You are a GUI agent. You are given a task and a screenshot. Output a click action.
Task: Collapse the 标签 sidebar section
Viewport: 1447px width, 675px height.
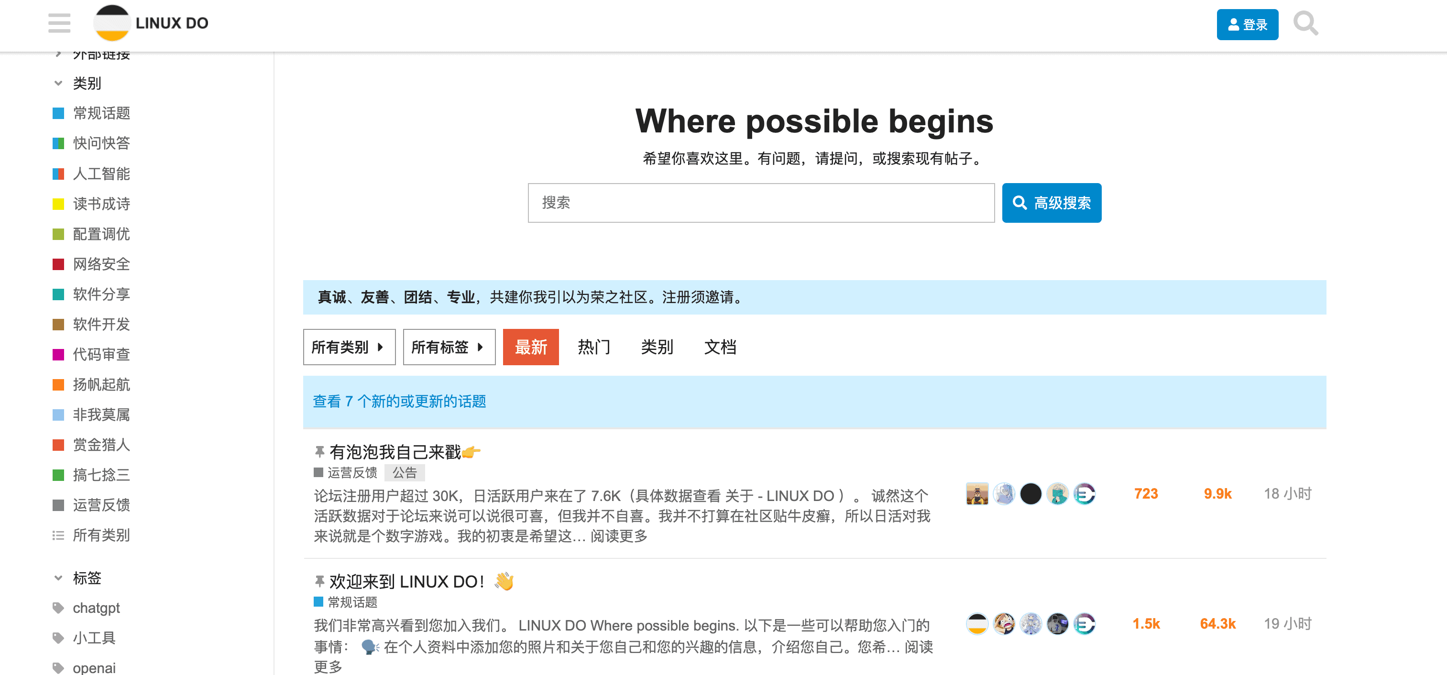58,578
